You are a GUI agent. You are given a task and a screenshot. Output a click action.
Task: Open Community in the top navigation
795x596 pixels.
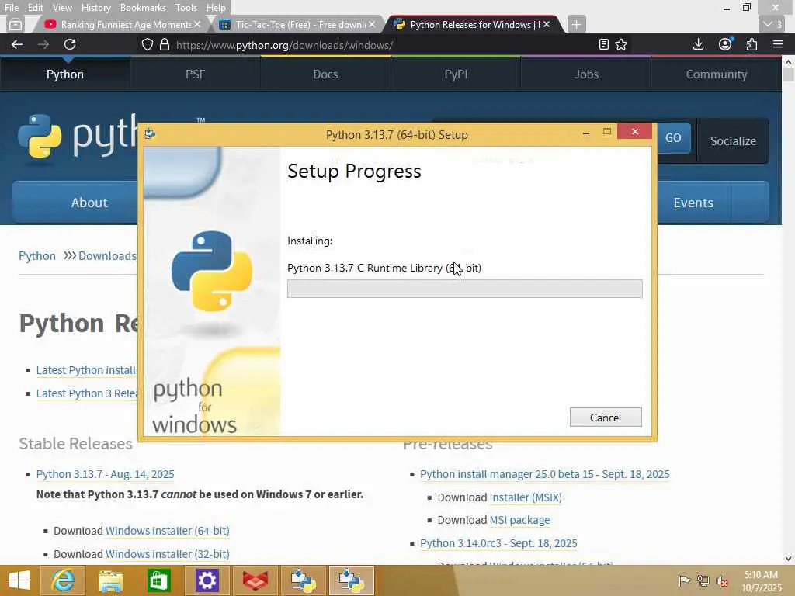(x=717, y=74)
